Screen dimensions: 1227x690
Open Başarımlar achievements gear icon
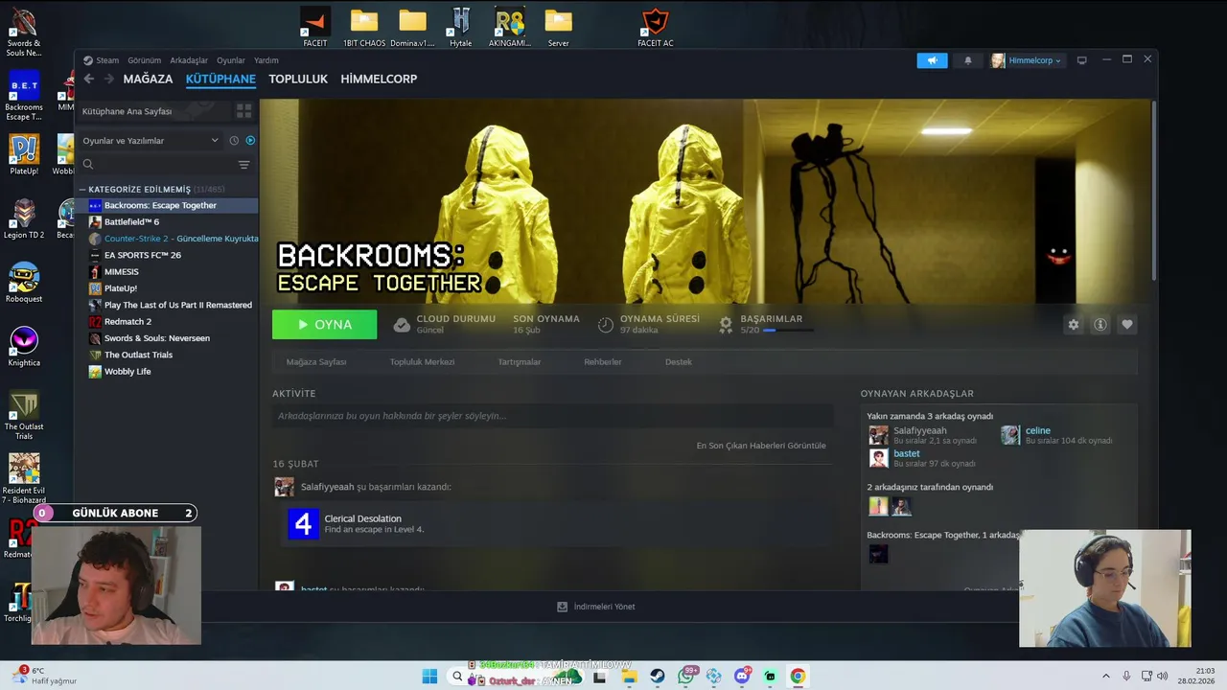[x=726, y=325]
